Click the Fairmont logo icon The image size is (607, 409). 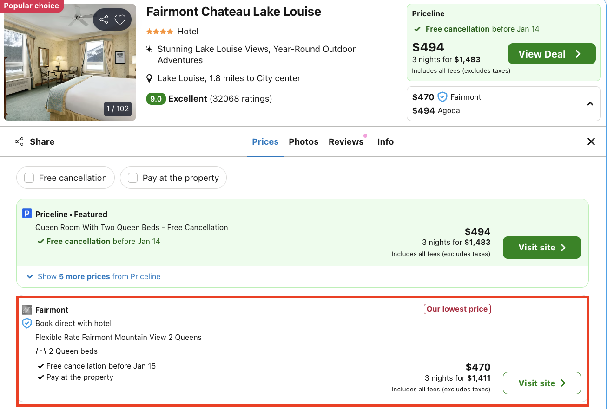[27, 310]
